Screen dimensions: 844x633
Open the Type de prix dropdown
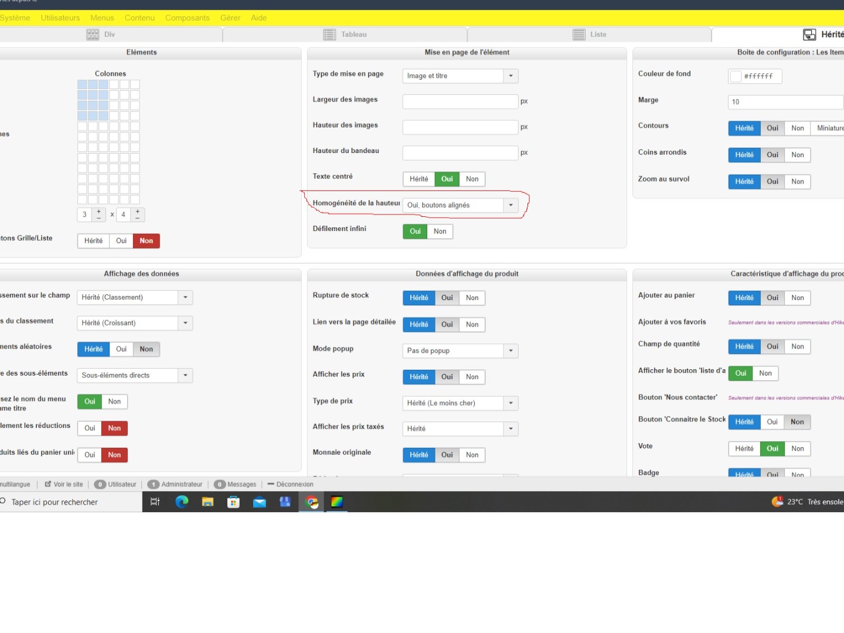point(461,403)
